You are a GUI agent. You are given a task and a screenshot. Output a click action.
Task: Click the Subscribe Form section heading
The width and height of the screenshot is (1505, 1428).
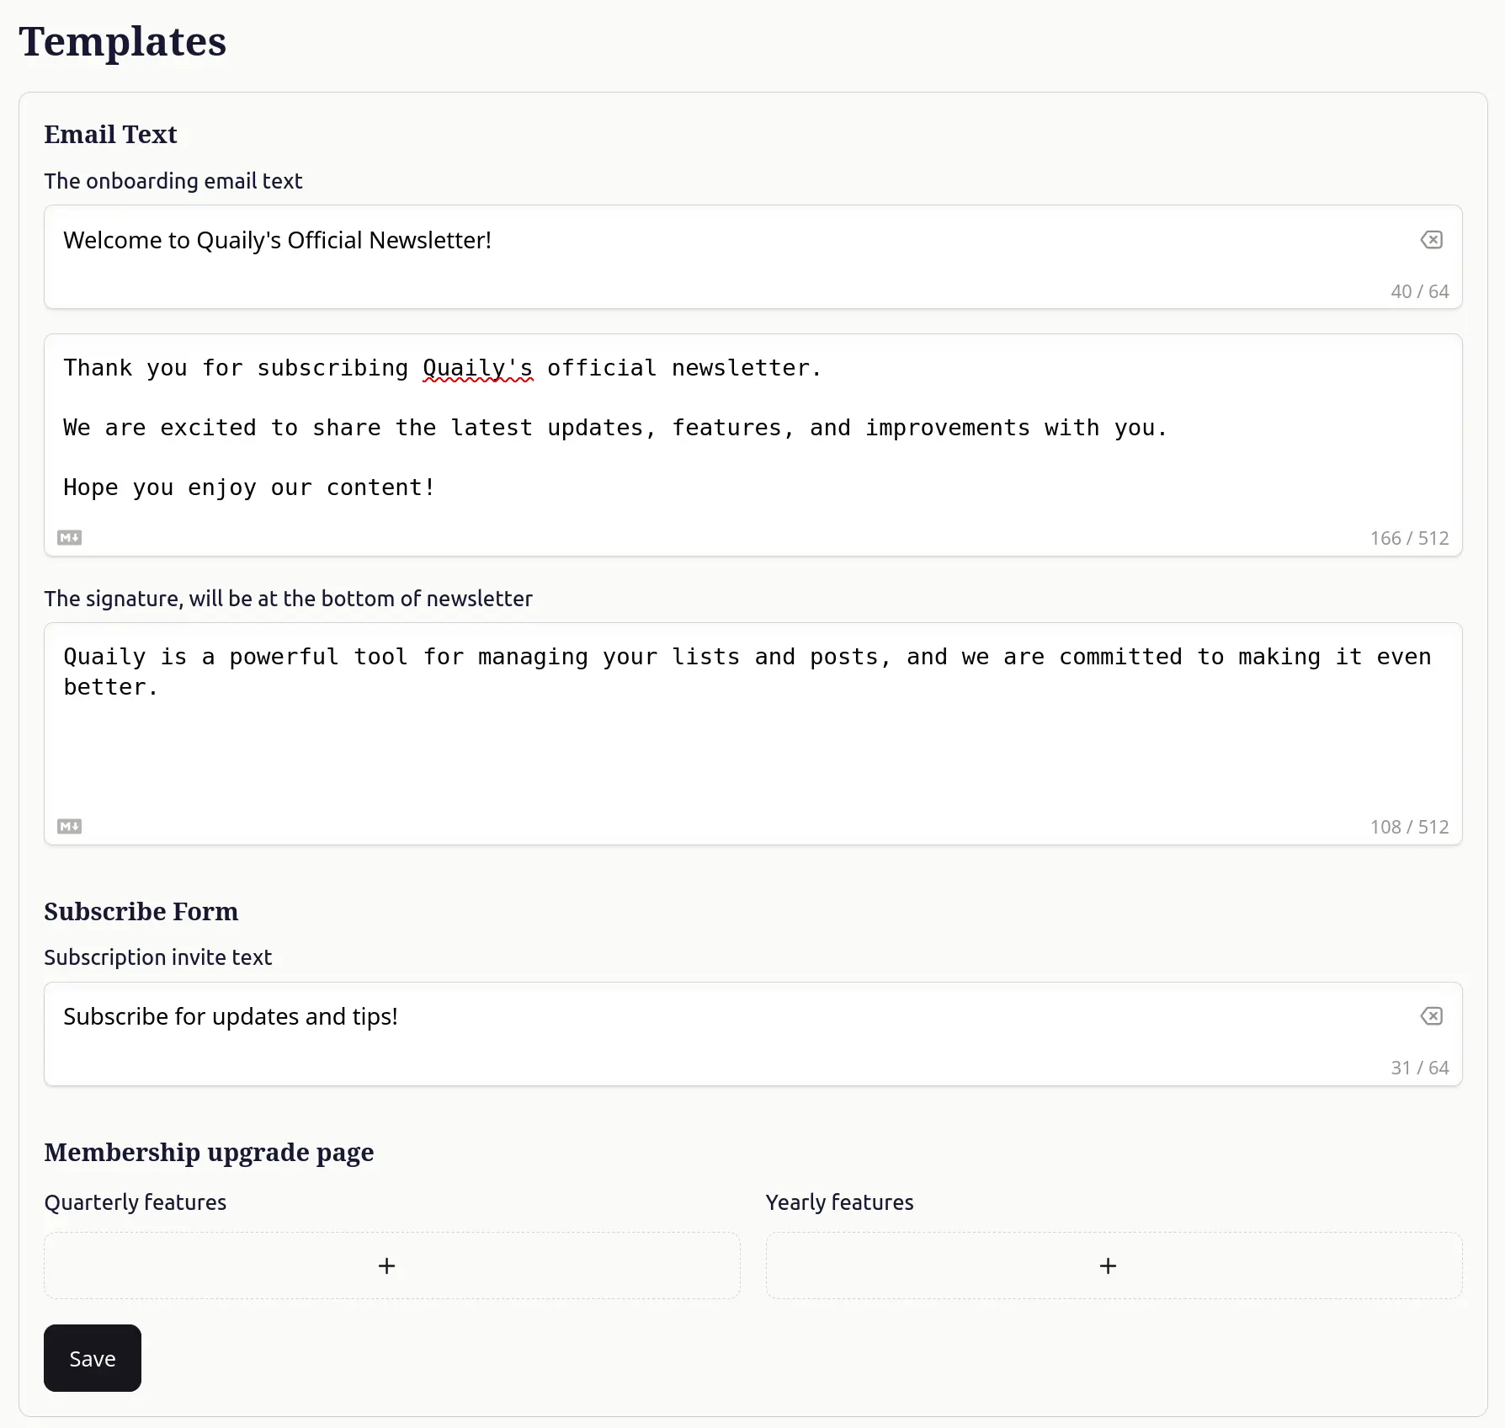[141, 912]
